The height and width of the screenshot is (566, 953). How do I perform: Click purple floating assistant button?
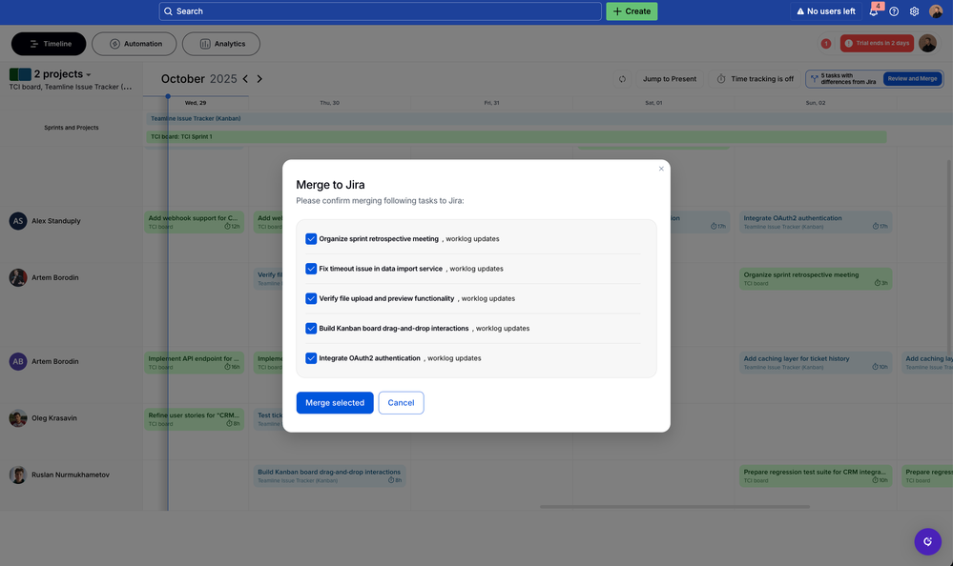pyautogui.click(x=927, y=542)
